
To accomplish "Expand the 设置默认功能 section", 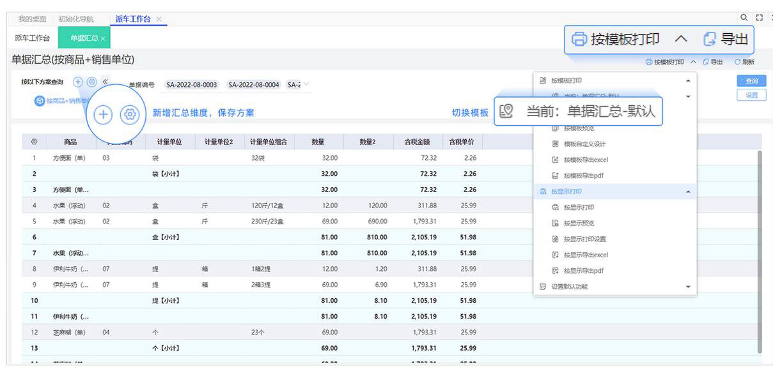I will (688, 287).
